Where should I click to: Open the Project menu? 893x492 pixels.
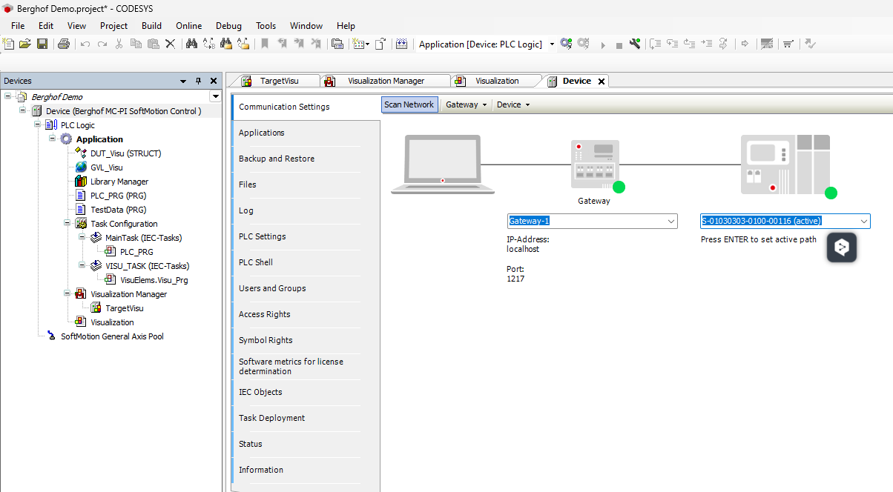(113, 25)
